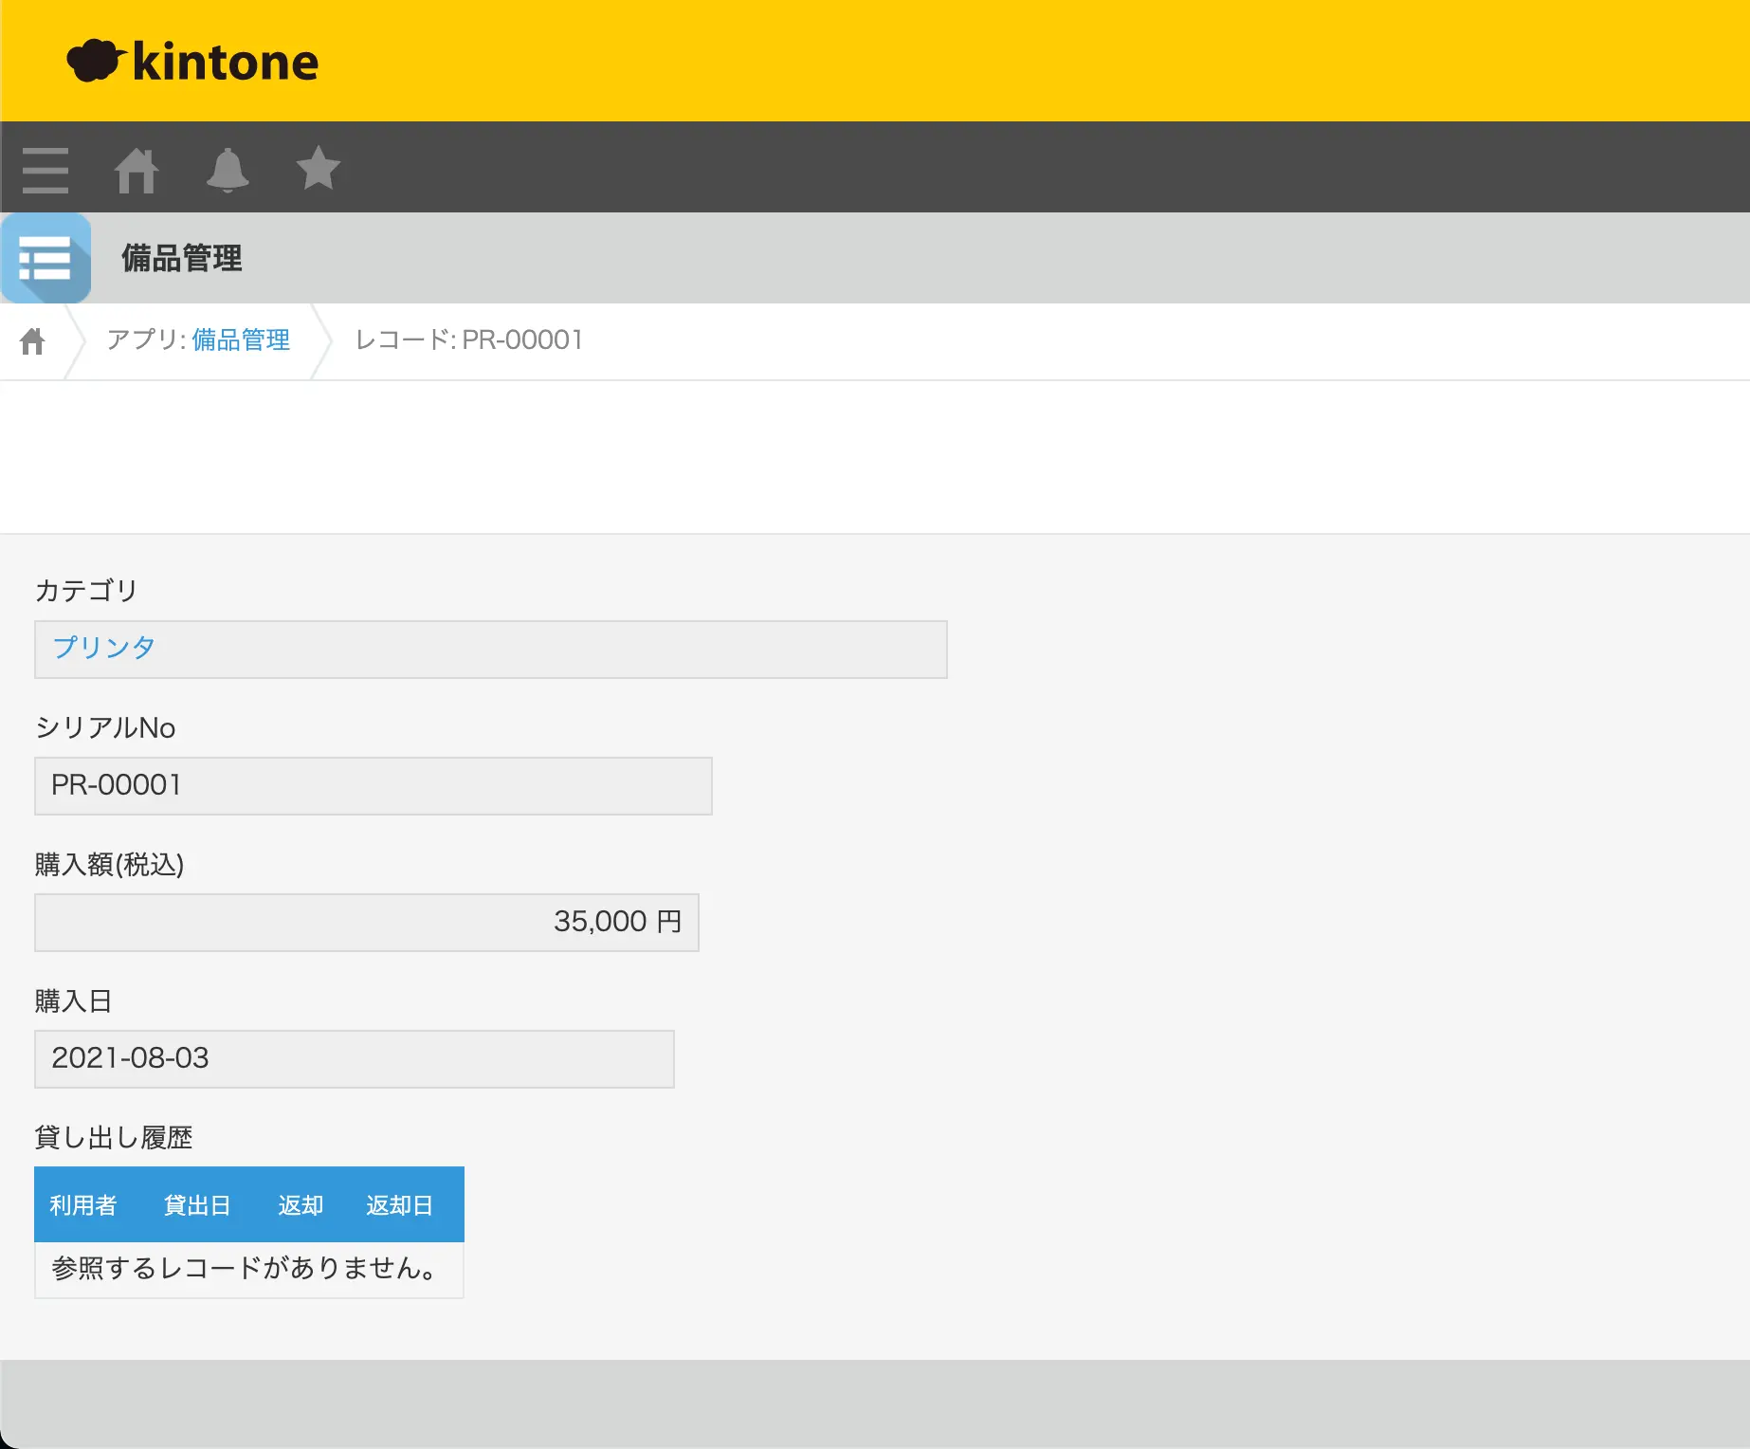Image resolution: width=1750 pixels, height=1449 pixels.
Task: Click the 返却日 column header
Action: [400, 1205]
